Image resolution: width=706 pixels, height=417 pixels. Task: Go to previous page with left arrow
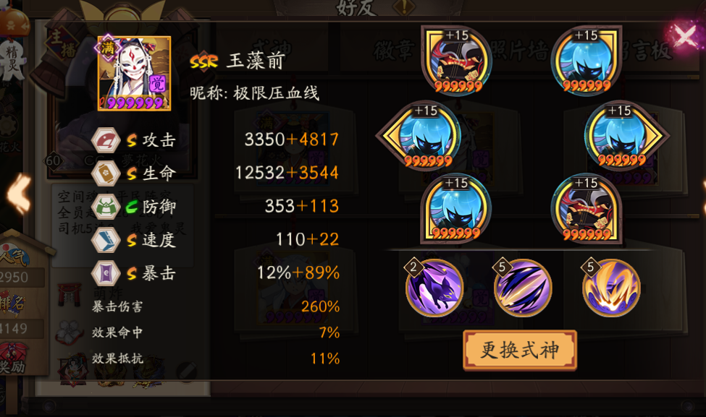coord(19,194)
